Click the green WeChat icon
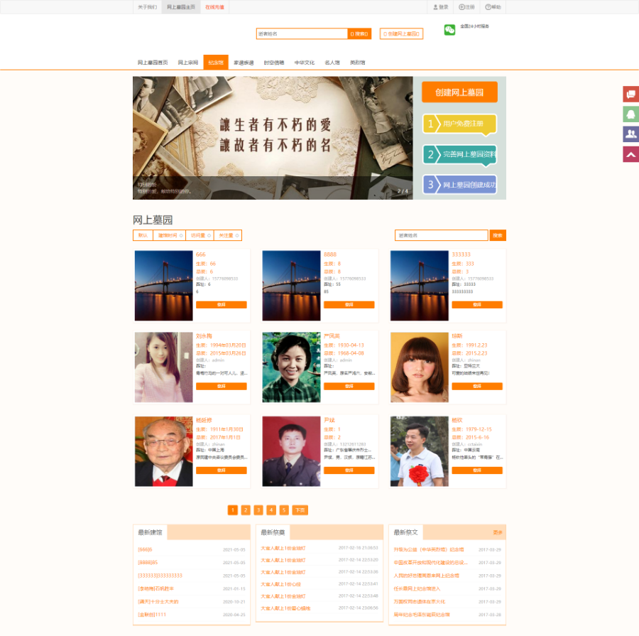Viewport: 639px width, 636px height. 449,30
